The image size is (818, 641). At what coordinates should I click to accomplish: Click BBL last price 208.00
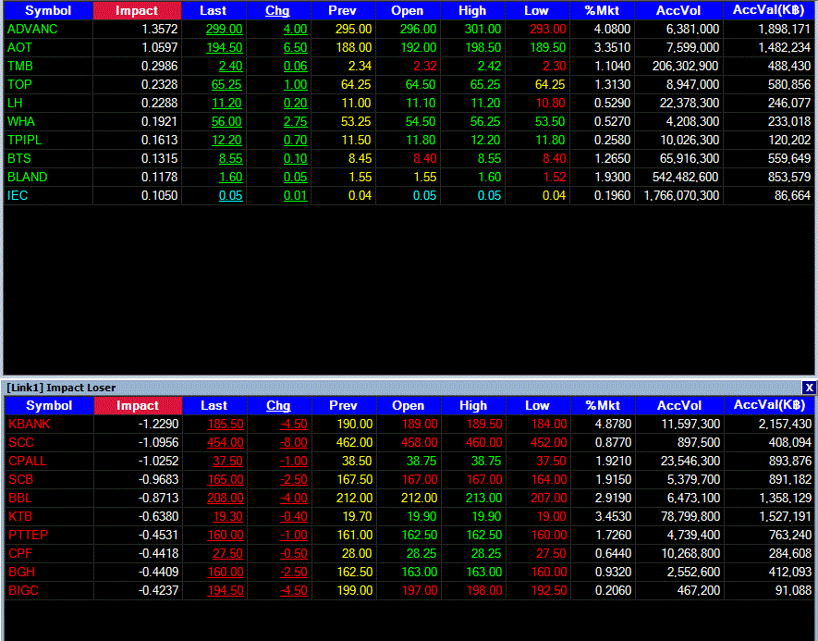[226, 498]
